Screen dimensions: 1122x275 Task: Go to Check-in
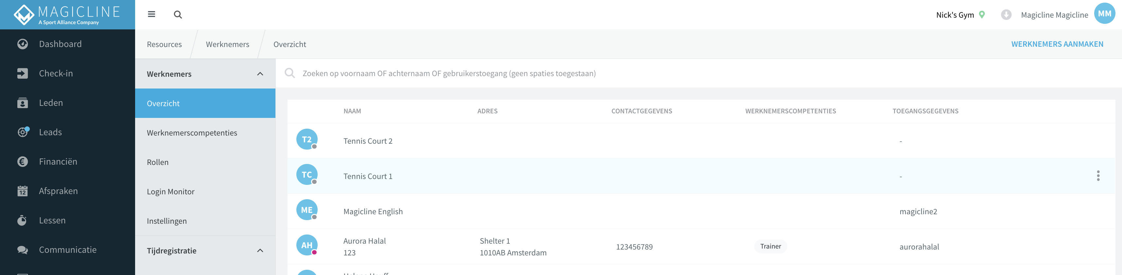(56, 73)
